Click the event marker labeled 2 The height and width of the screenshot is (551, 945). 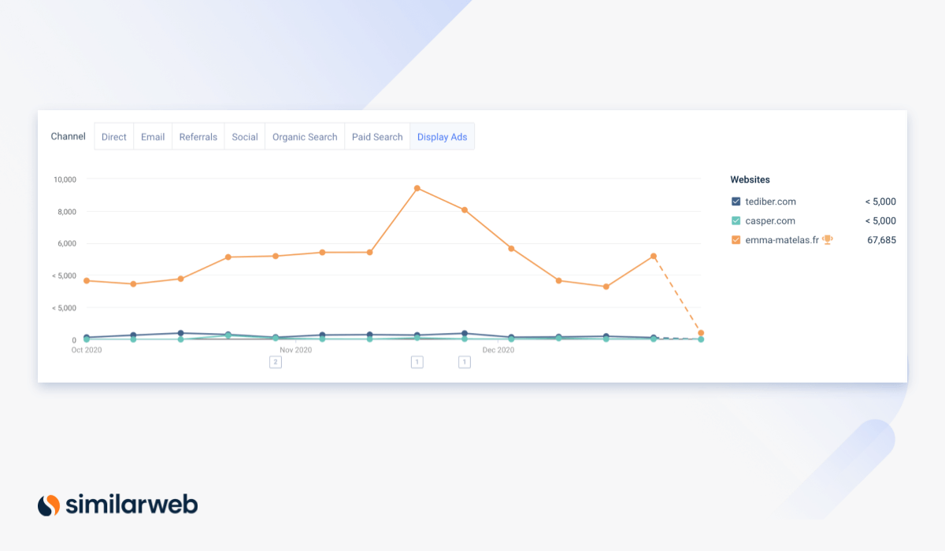275,362
